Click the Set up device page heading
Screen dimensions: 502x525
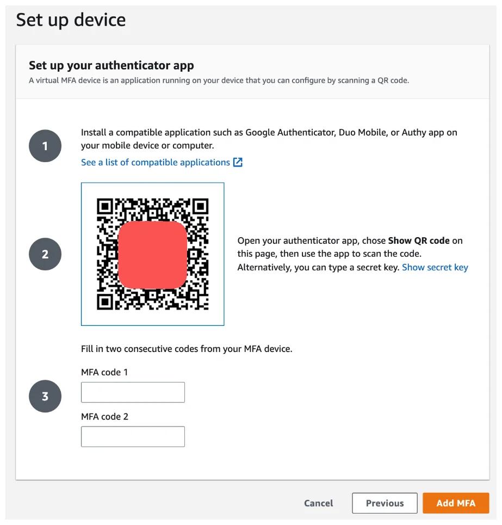pos(71,20)
